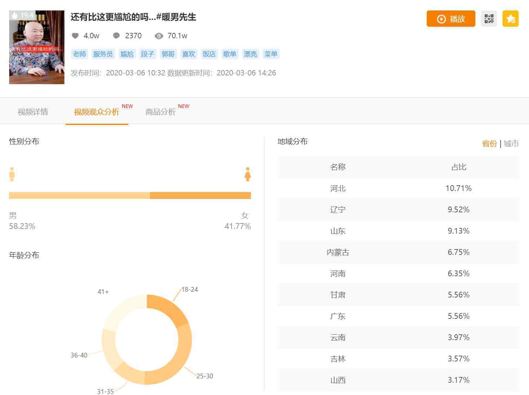Click the 菜单 tag
This screenshot has width=529, height=395.
point(271,54)
